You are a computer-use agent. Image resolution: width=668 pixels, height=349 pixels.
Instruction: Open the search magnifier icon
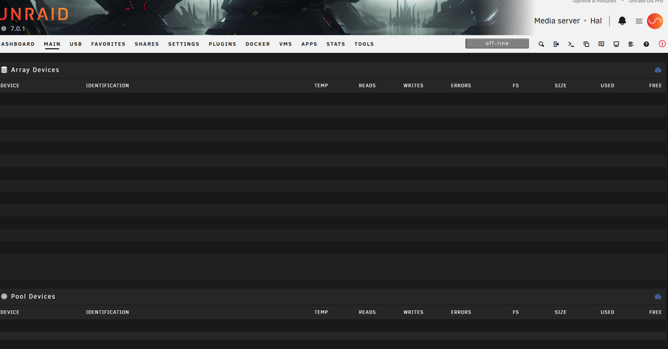[x=541, y=44]
